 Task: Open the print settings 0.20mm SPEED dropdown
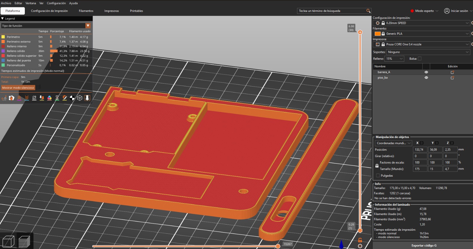pyautogui.click(x=422, y=23)
